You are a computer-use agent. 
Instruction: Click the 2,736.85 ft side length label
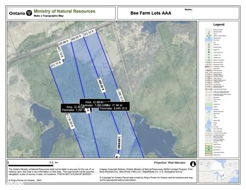70,121
